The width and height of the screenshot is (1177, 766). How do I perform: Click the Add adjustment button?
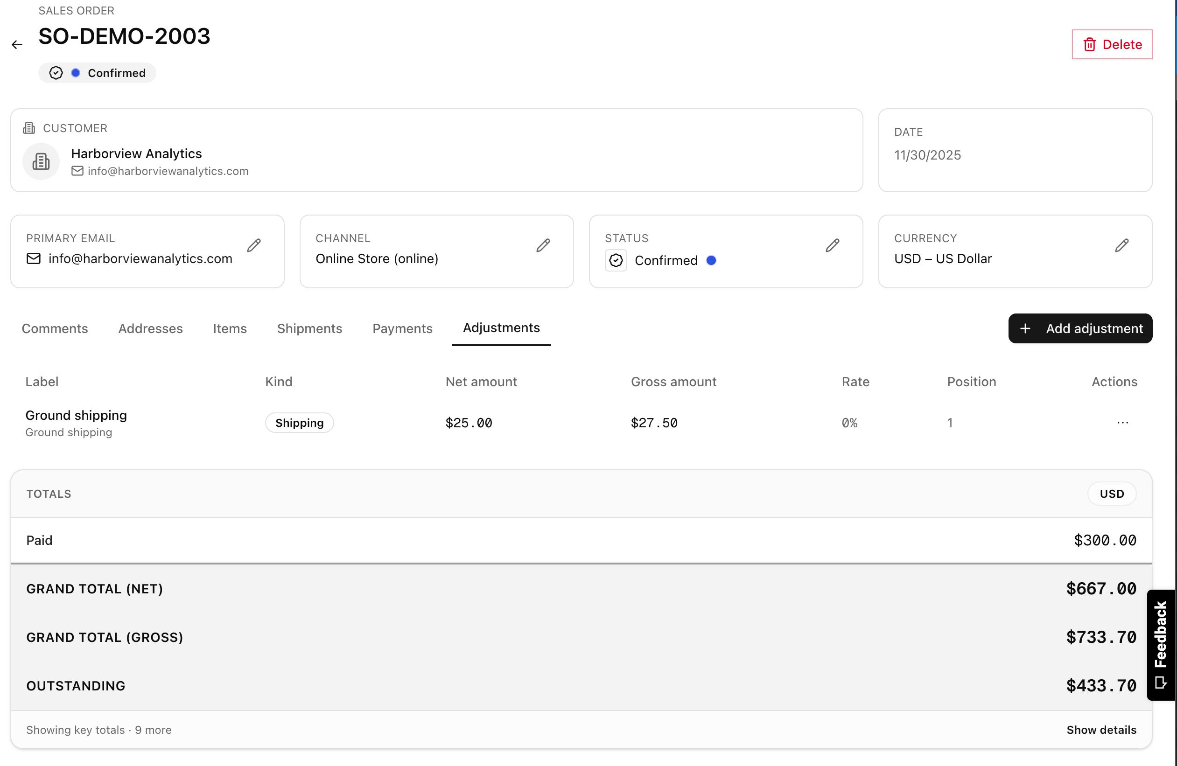1080,328
